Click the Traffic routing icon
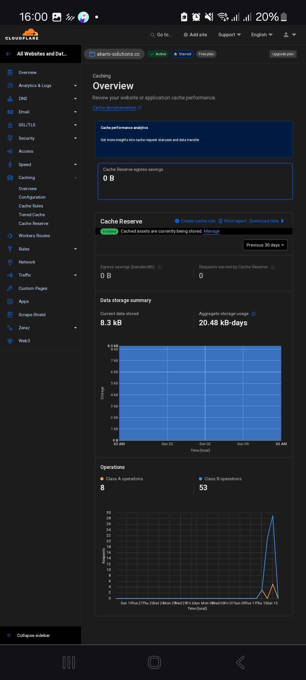 [x=10, y=275]
